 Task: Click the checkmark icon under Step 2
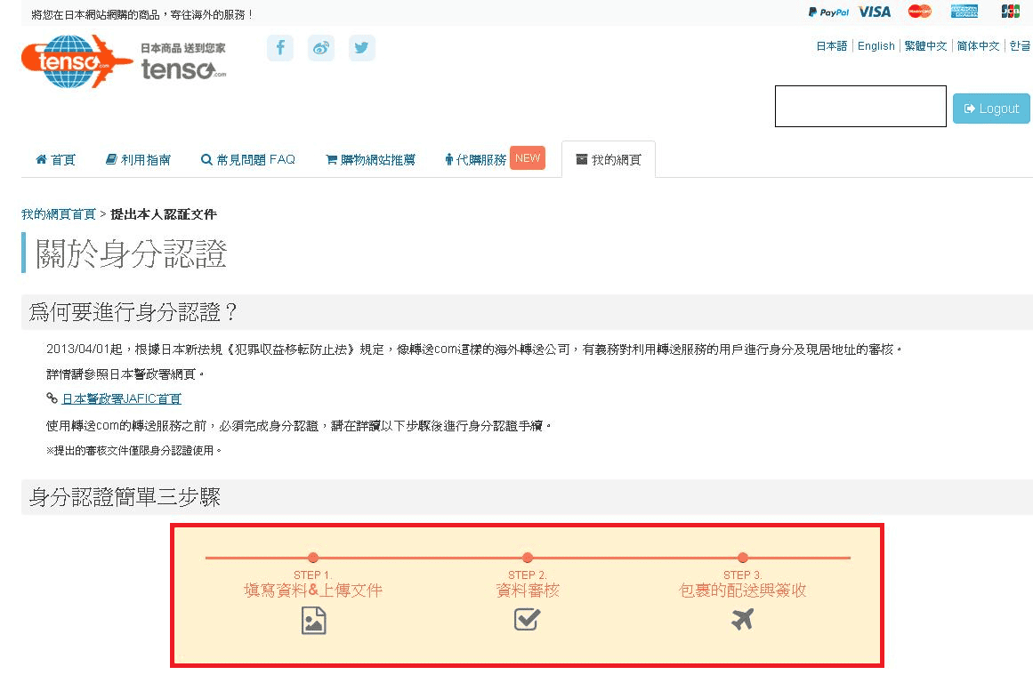(527, 619)
